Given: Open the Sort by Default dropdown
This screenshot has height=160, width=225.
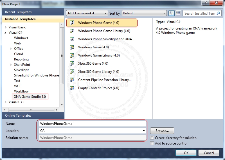Looking at the screenshot, I should coord(144,13).
